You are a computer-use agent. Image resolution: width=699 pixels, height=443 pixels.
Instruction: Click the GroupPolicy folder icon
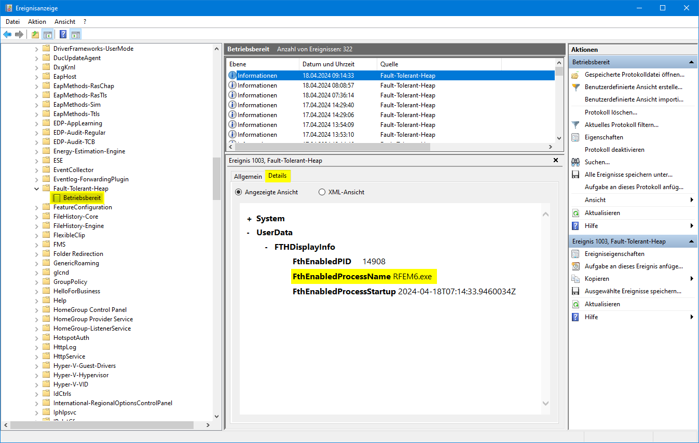click(x=46, y=282)
